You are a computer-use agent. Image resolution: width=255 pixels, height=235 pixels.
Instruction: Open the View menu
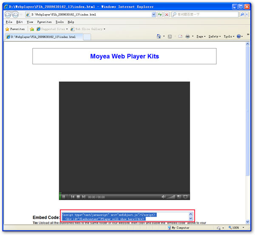click(x=30, y=22)
